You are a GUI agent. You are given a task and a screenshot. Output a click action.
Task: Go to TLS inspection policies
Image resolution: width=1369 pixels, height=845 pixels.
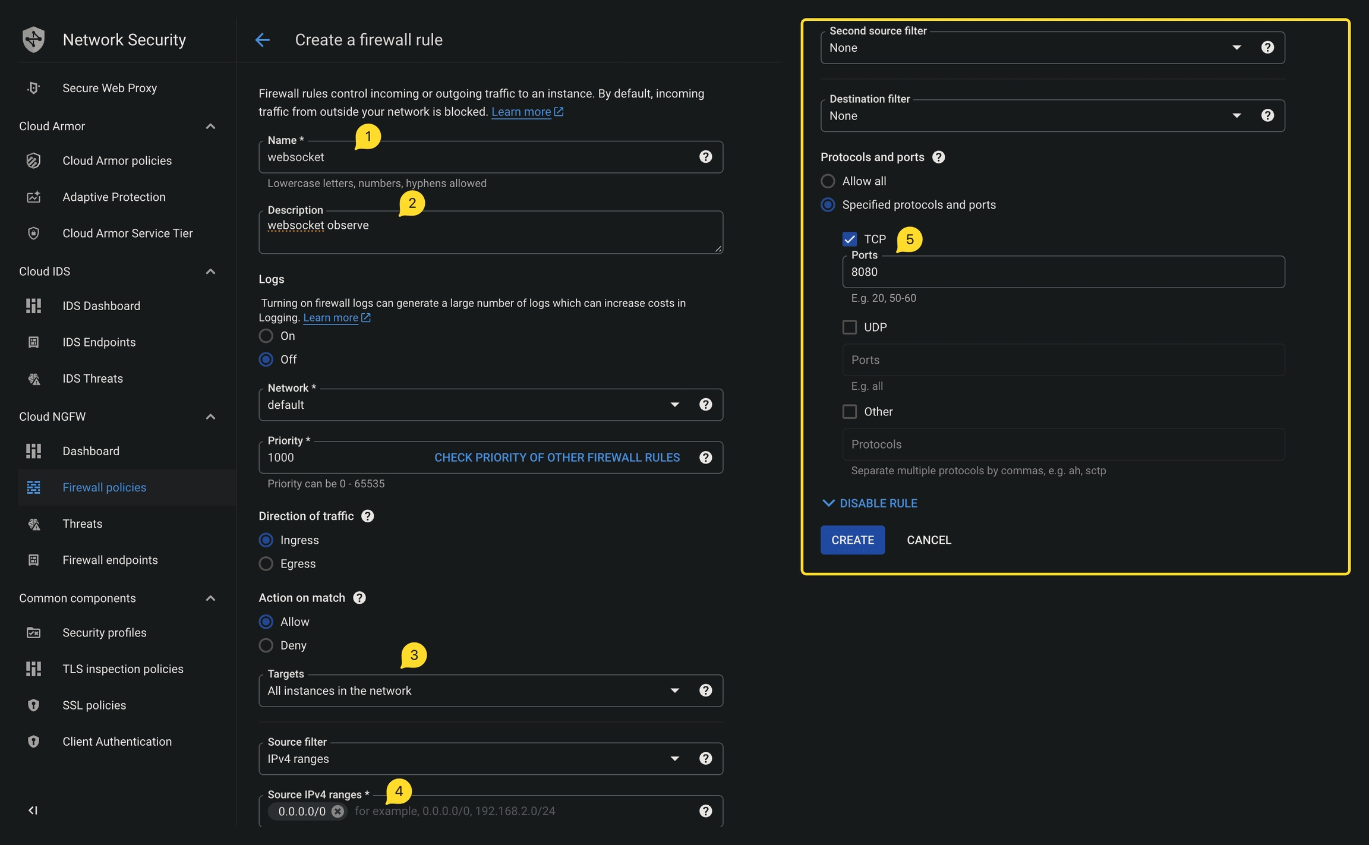point(122,669)
